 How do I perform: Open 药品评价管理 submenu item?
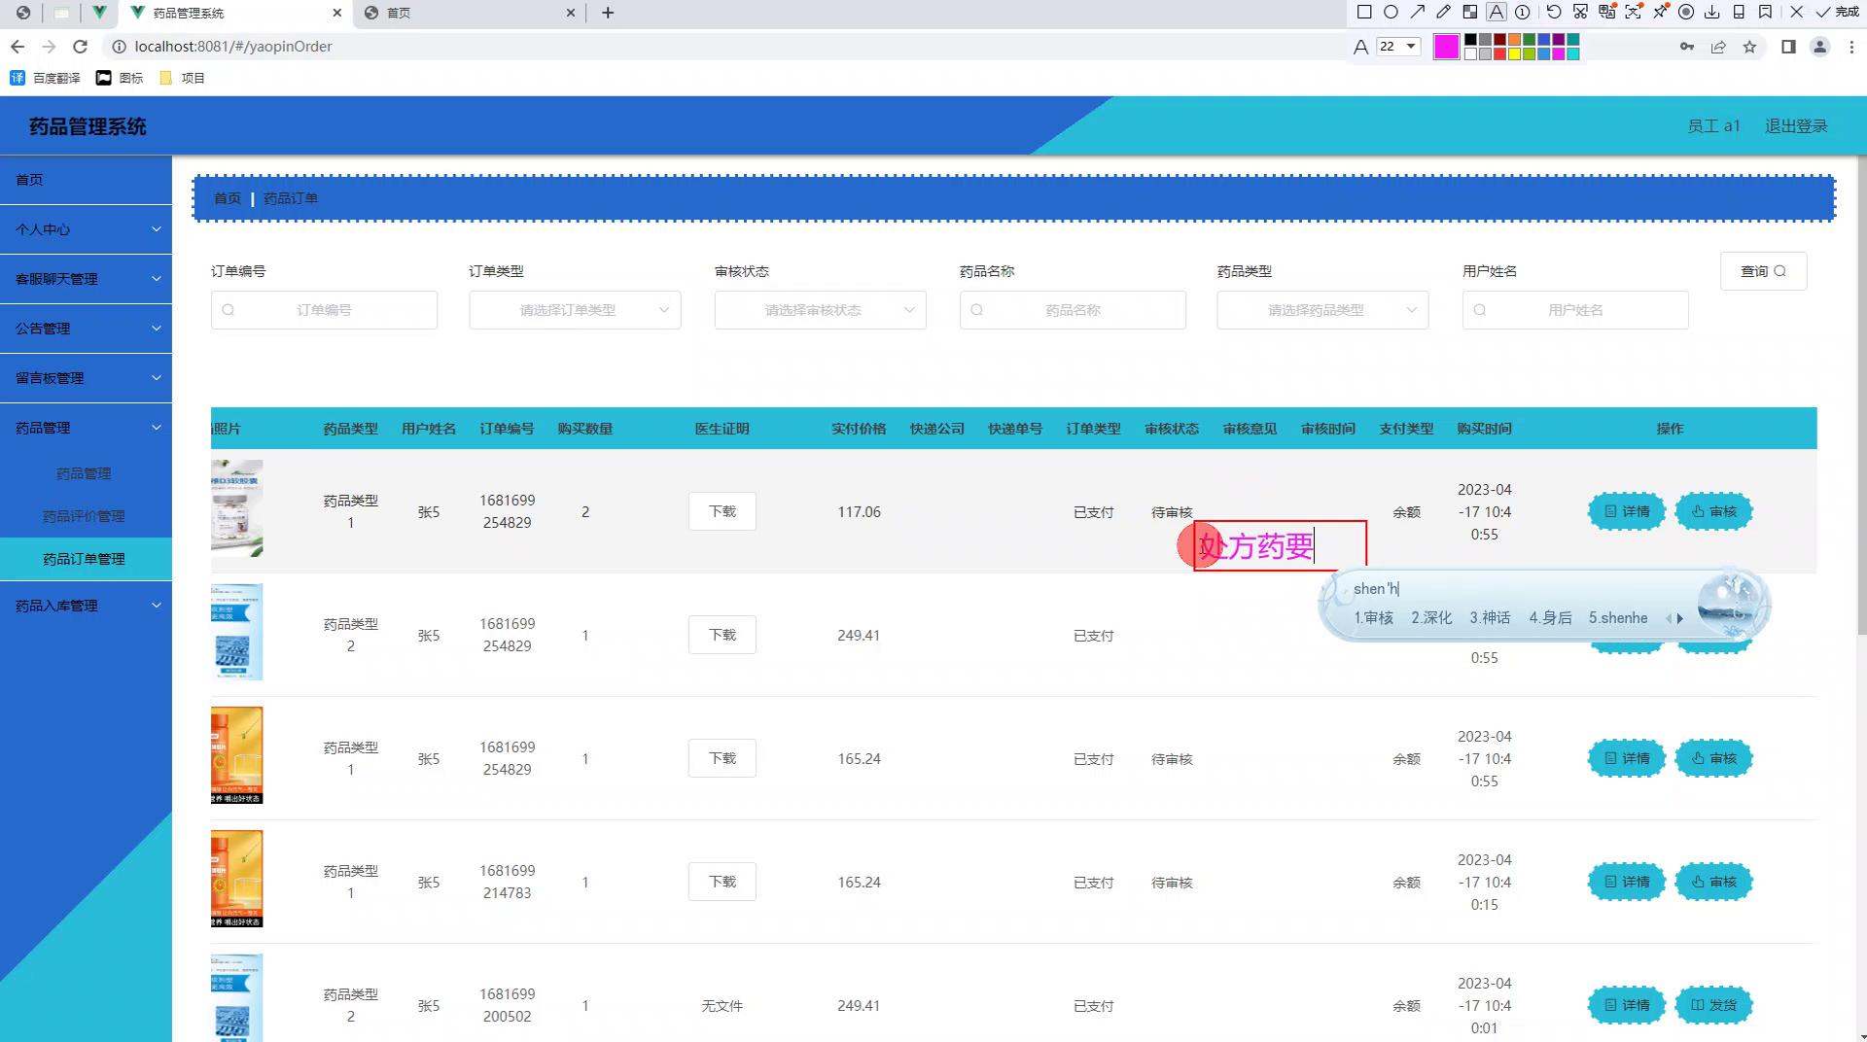86,516
